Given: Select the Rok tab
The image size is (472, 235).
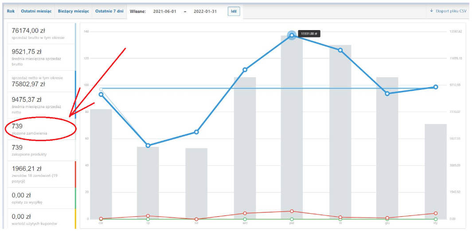Looking at the screenshot, I should pos(11,11).
